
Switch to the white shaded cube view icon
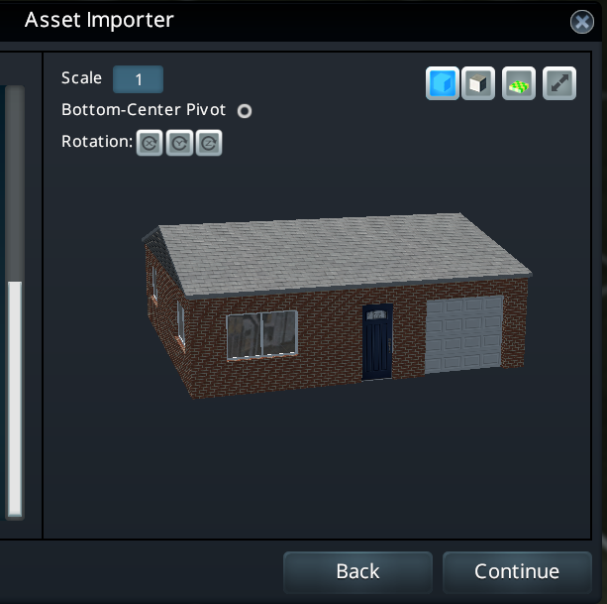[x=478, y=83]
